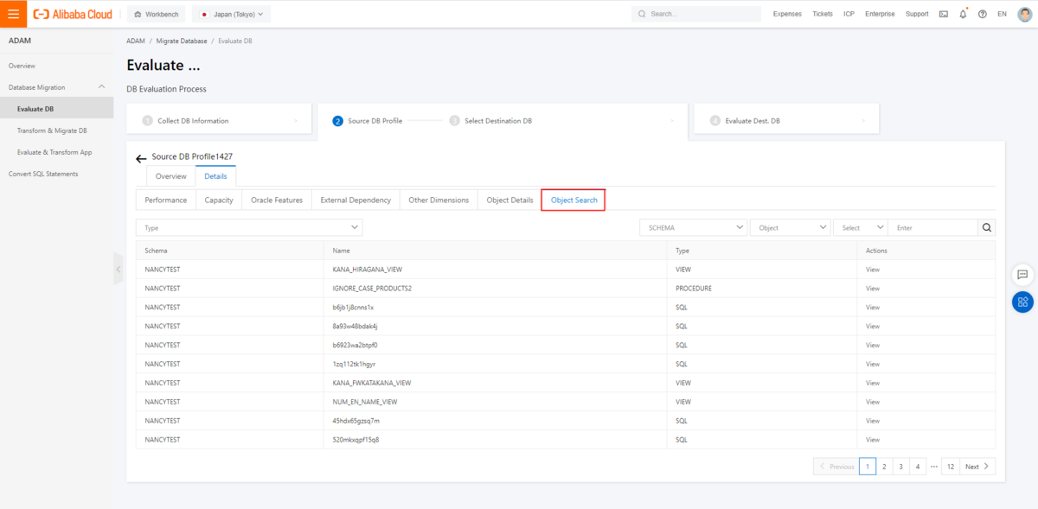The width and height of the screenshot is (1038, 509).
Task: View the b6jb1j8cnns1x row
Action: tap(873, 308)
